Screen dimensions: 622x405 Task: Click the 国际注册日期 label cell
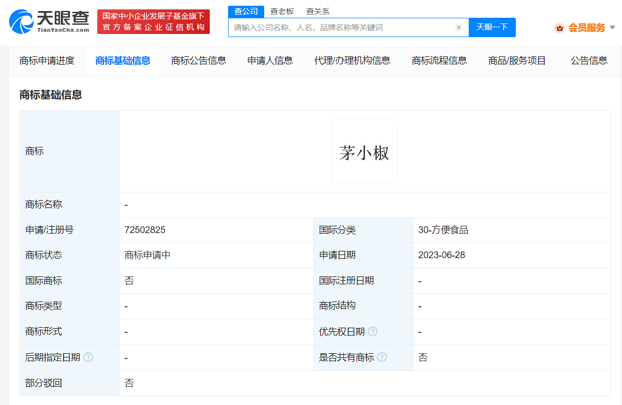(x=364, y=281)
